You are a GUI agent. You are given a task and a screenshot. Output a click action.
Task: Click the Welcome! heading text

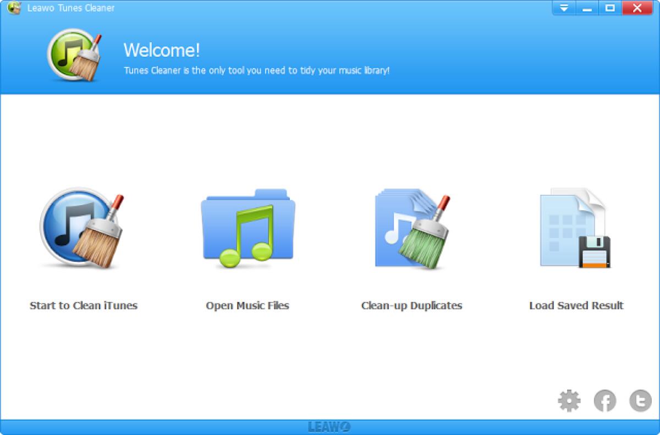click(162, 51)
